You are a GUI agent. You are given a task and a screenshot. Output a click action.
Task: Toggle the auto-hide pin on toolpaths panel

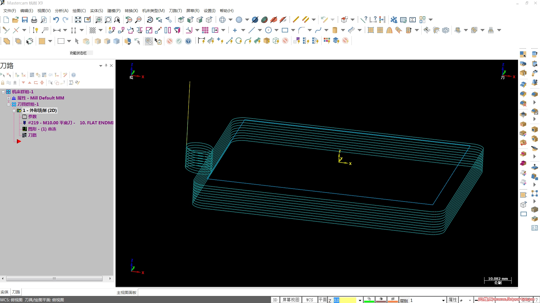point(106,65)
